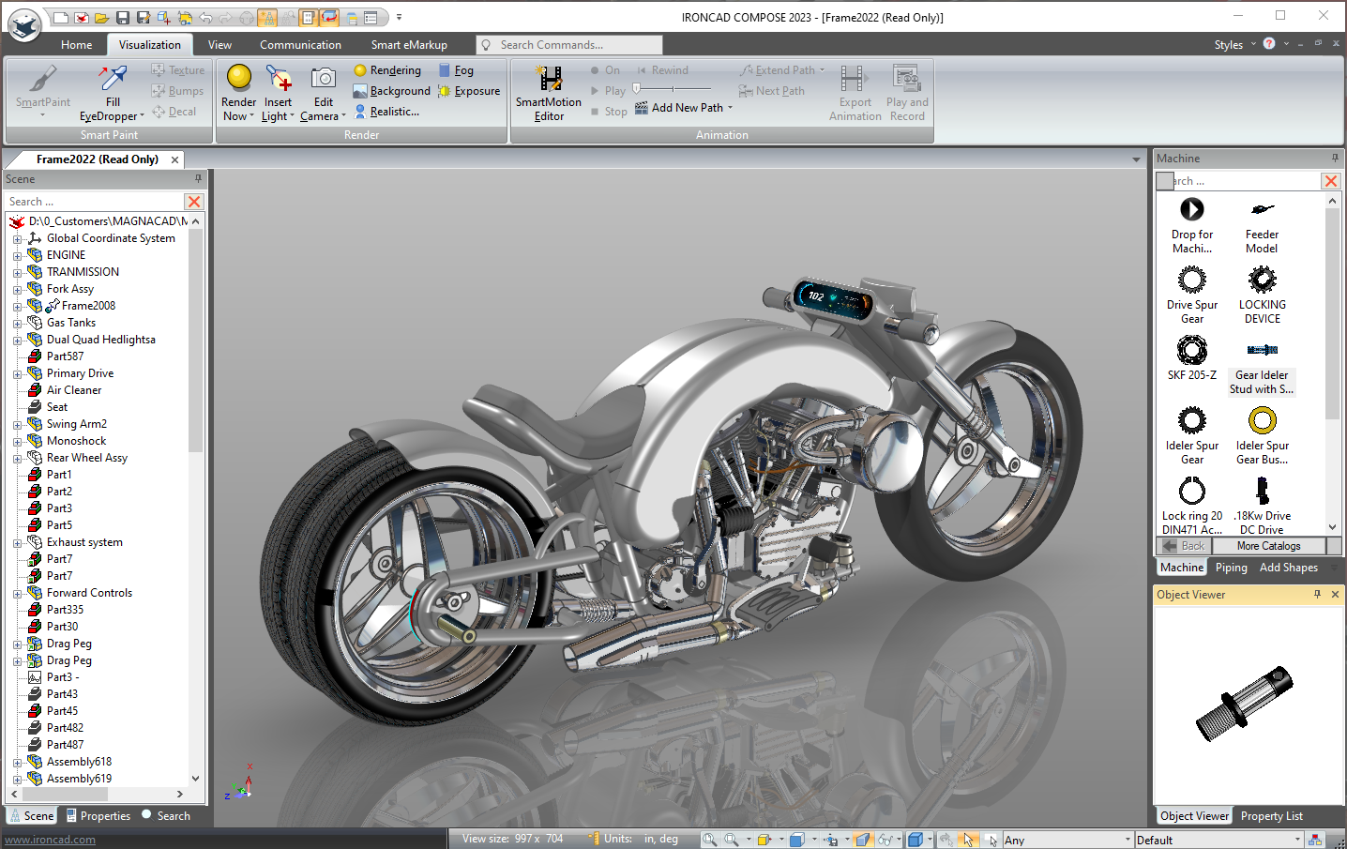The height and width of the screenshot is (849, 1347).
Task: Toggle the highlighted selection arrow in status bar
Action: pos(968,840)
